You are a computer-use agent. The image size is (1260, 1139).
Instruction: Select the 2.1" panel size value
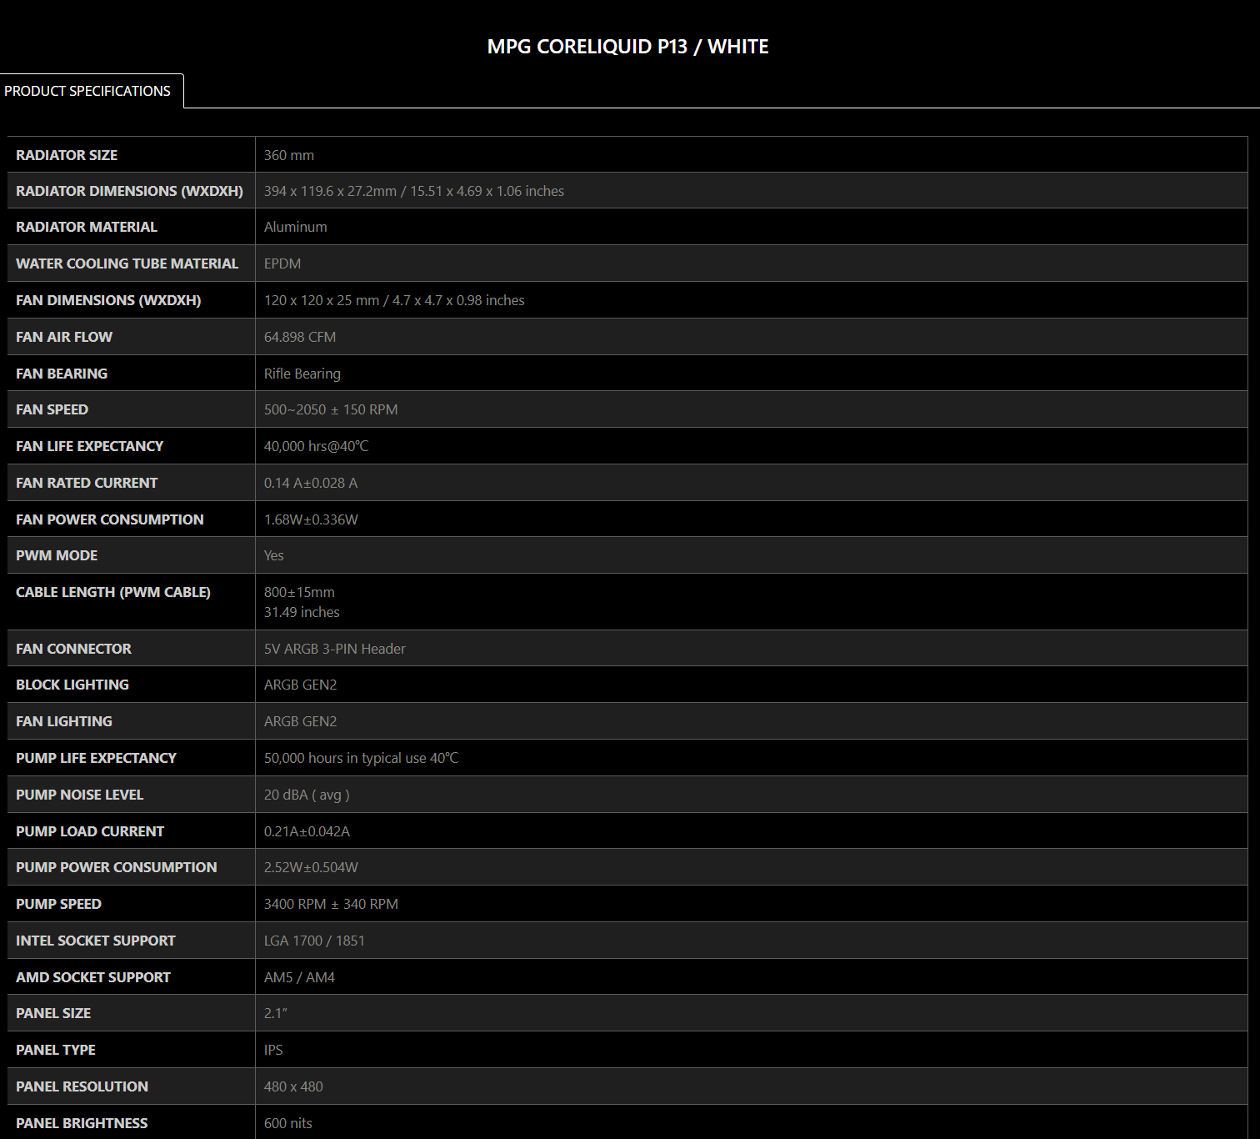point(275,1013)
